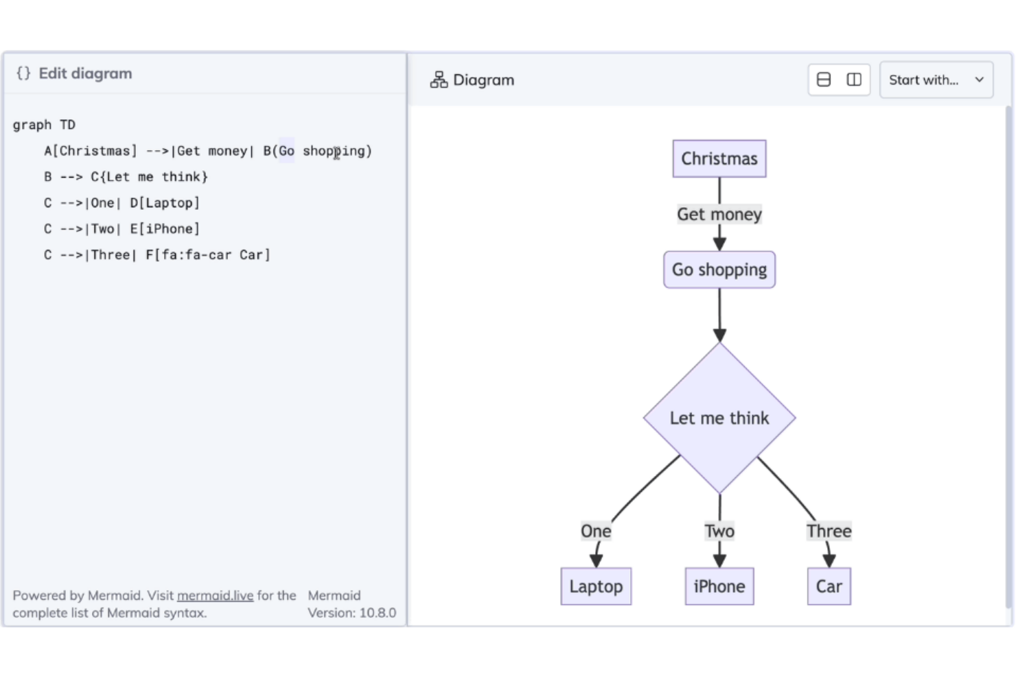Viewport: 1016px width, 677px height.
Task: Open the mermaid.live link
Action: 215,595
